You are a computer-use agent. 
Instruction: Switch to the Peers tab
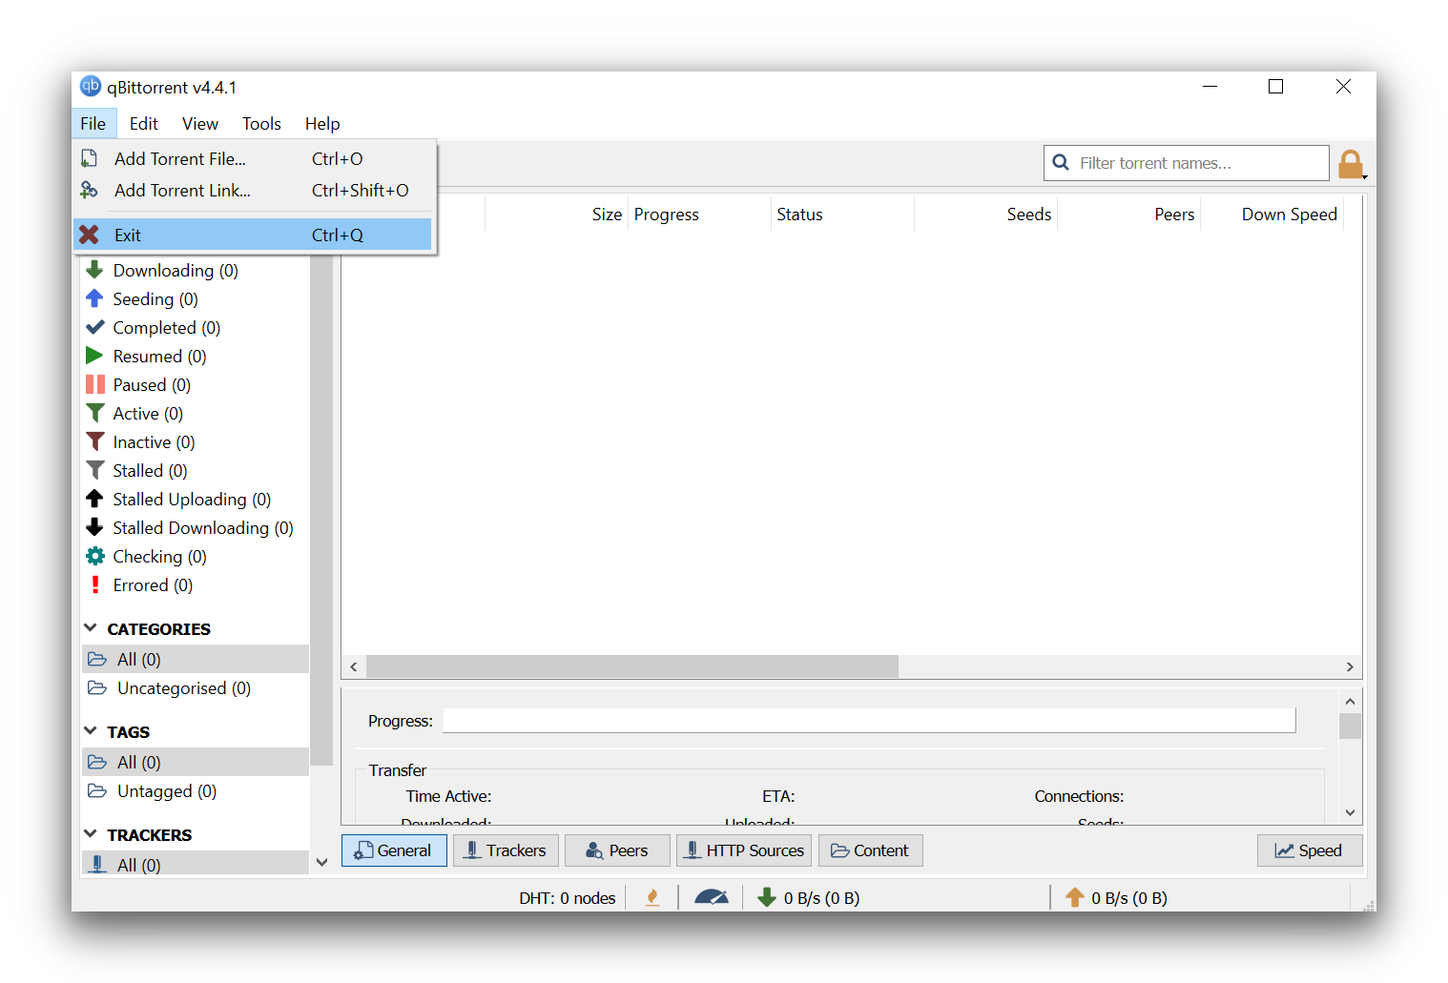(617, 850)
